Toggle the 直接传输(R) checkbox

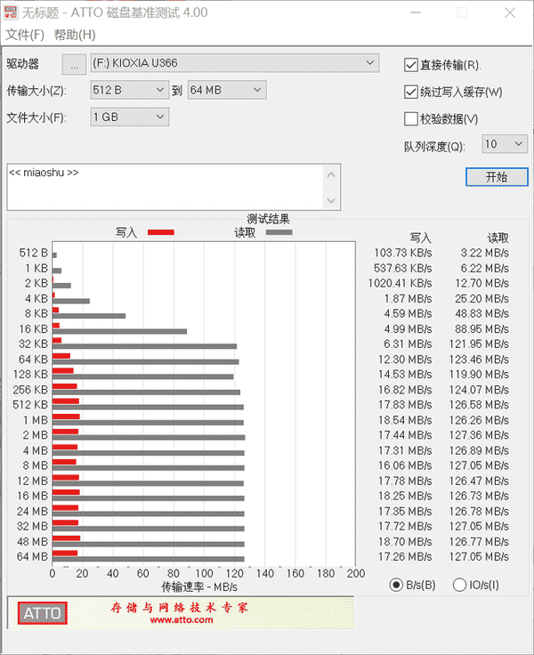(x=411, y=65)
